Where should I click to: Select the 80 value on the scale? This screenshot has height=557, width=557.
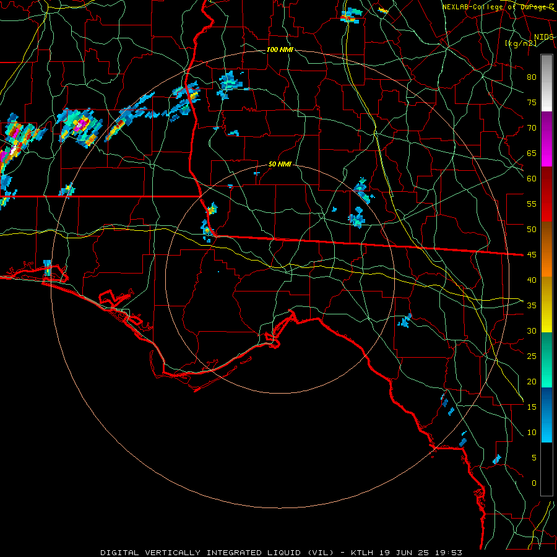532,77
